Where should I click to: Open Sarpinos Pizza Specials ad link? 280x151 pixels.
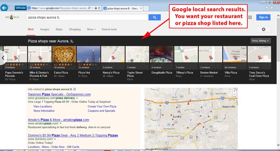tap(59, 94)
